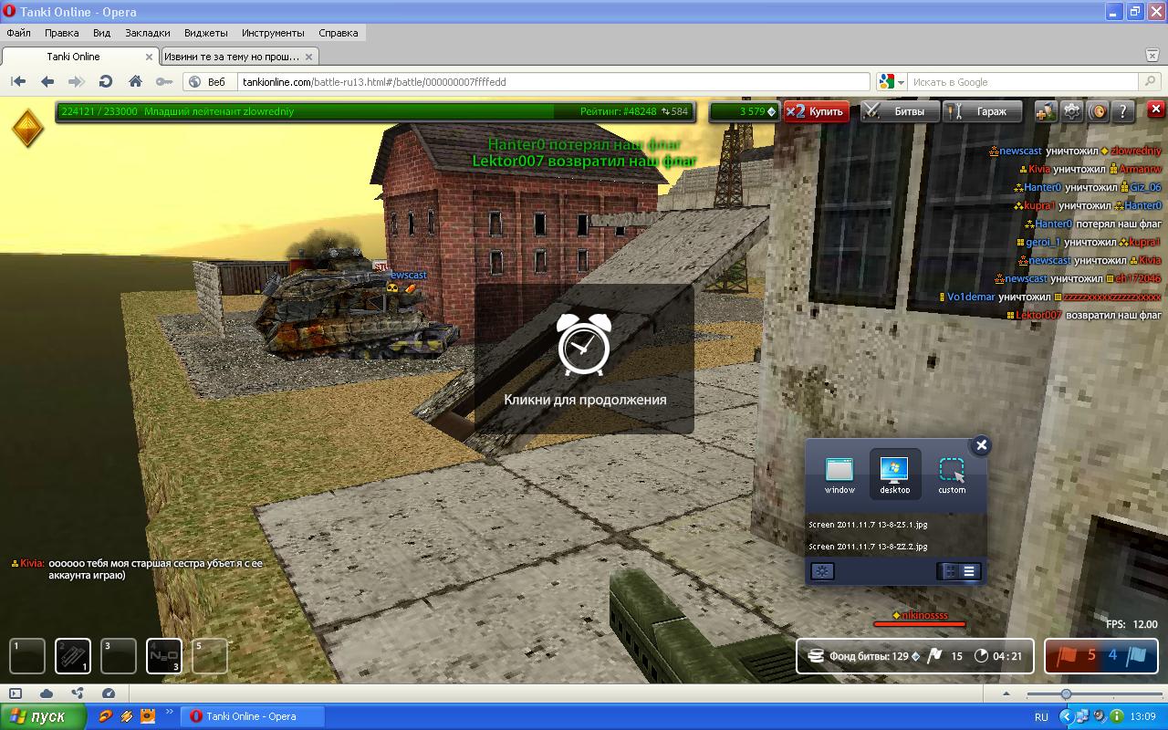Click the blue team score 4

point(1112,655)
